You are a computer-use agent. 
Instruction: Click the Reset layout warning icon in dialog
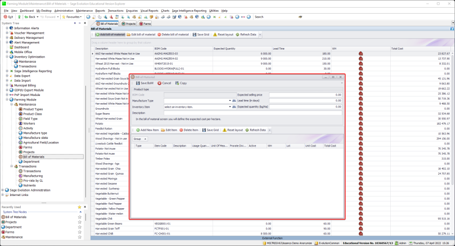click(x=224, y=130)
